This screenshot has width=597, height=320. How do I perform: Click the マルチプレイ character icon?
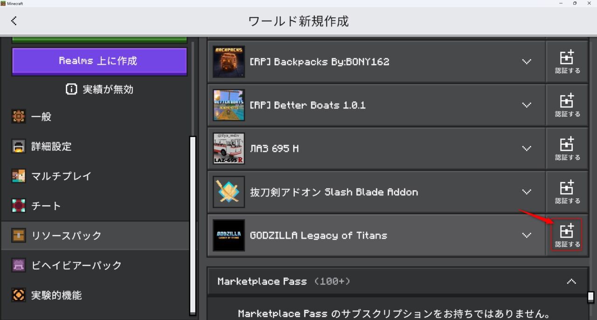tap(19, 176)
